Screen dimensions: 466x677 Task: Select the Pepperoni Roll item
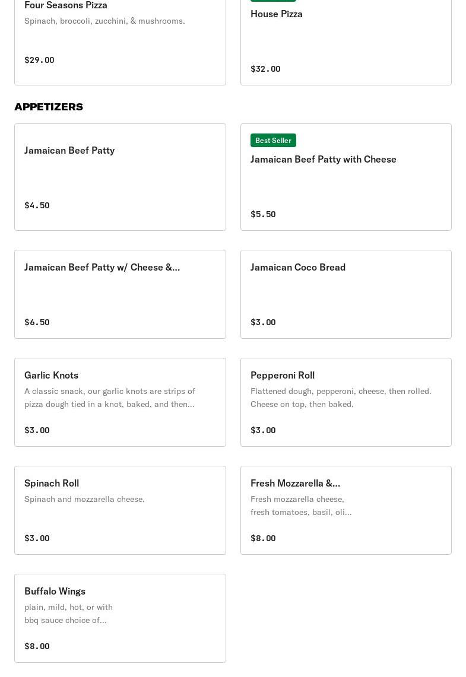(346, 402)
